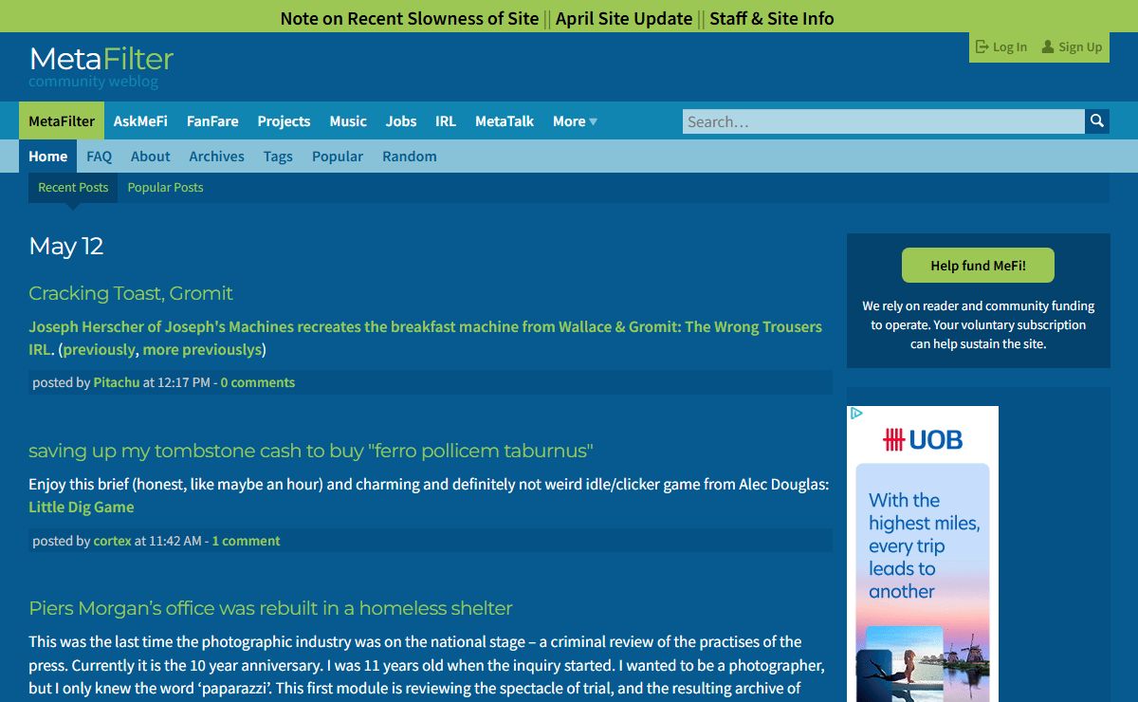Go to the AskMeFi subsite
The height and width of the screenshot is (702, 1138).
click(x=140, y=121)
